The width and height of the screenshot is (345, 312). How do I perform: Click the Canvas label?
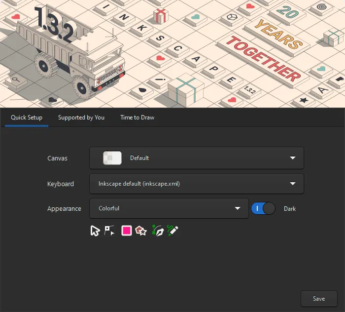click(x=57, y=158)
